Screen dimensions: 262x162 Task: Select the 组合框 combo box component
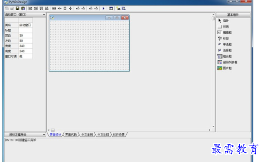(x=224, y=56)
